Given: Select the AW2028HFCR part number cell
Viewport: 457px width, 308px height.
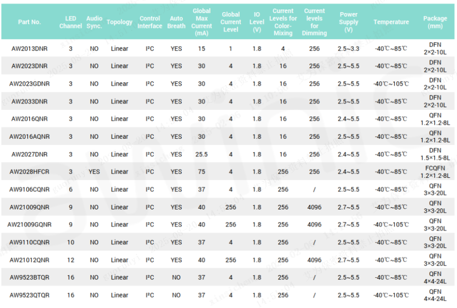Looking at the screenshot, I should [x=29, y=172].
